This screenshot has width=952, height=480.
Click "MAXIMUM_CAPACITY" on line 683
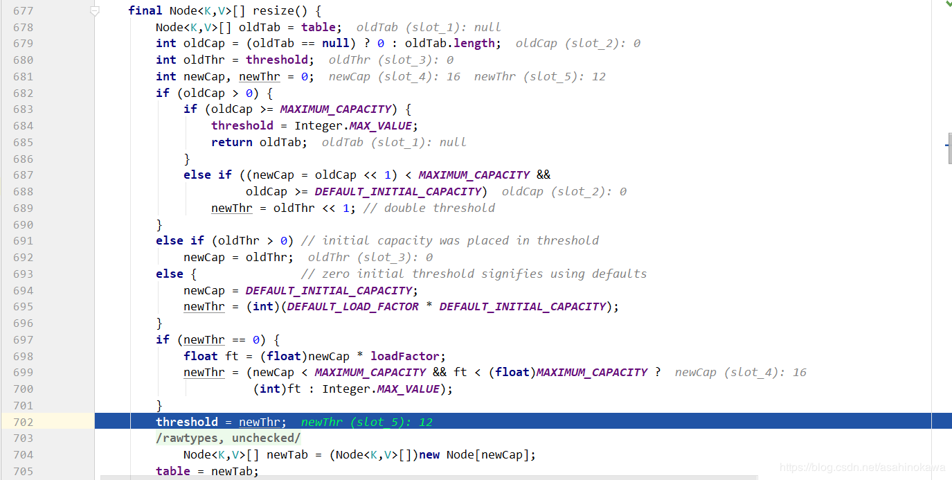pyautogui.click(x=336, y=109)
